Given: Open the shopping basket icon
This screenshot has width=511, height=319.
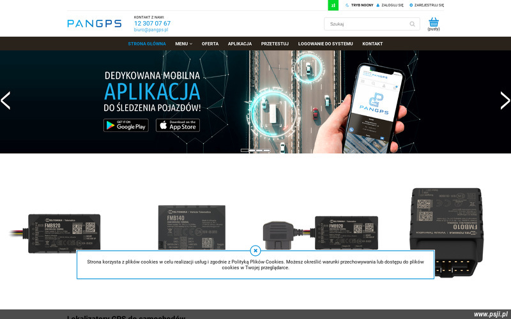Looking at the screenshot, I should pyautogui.click(x=434, y=22).
